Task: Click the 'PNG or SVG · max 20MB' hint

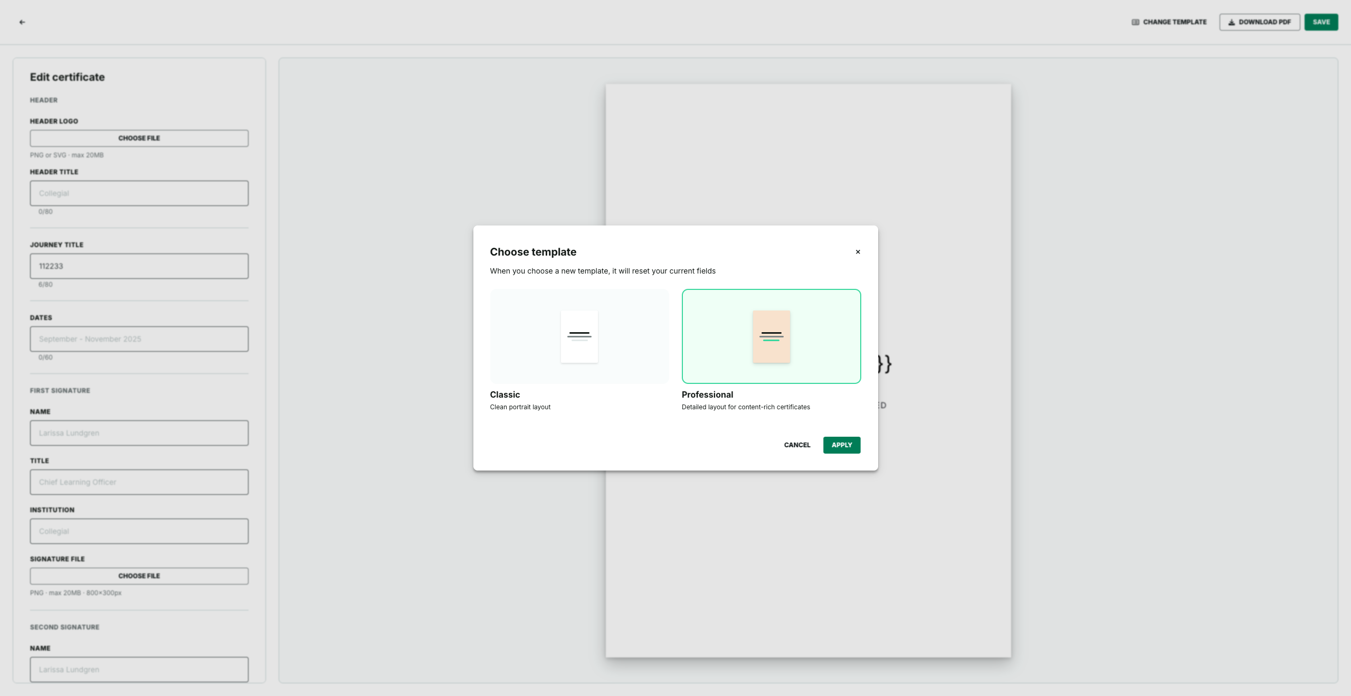Action: [66, 155]
